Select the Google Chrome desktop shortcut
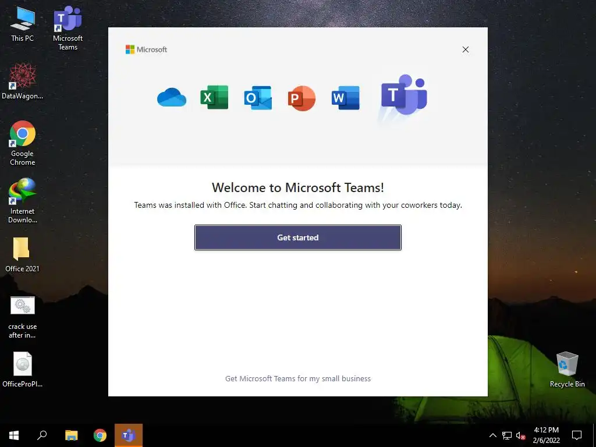Image resolution: width=596 pixels, height=447 pixels. (x=23, y=143)
